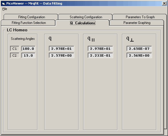Open the File menu
Screen dimensions: 168x136
coord(5,9)
